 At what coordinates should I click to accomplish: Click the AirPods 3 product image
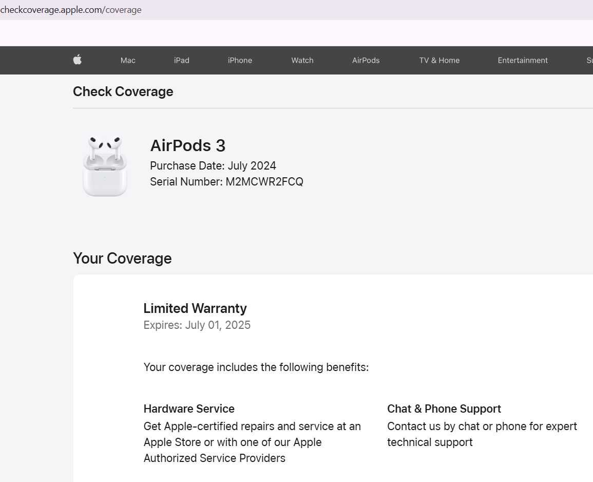(105, 166)
